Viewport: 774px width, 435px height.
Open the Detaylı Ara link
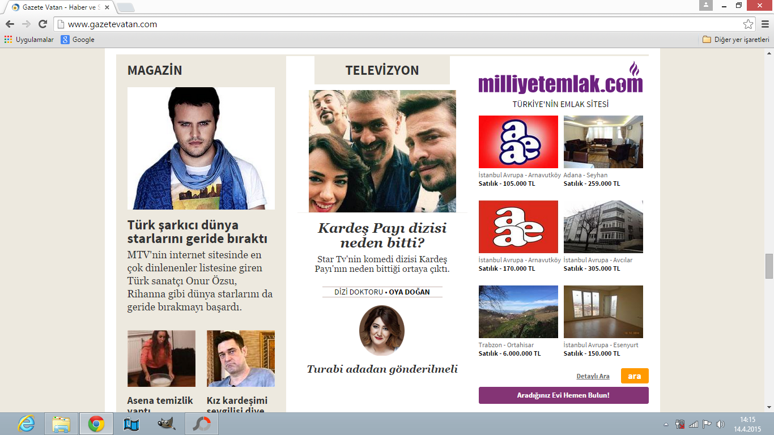click(x=593, y=376)
